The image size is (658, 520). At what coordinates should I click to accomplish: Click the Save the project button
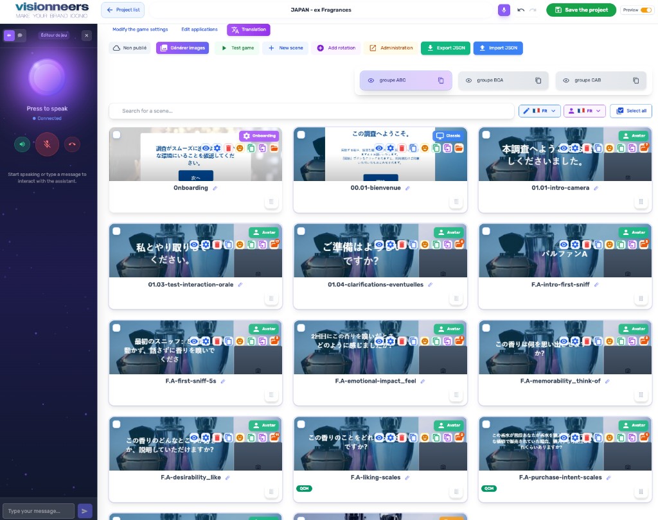click(x=581, y=10)
